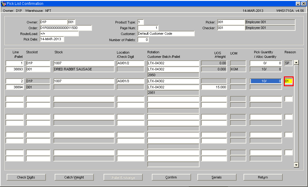The height and width of the screenshot is (187, 308).
Task: Click the Picker name field Employee 001
Action: pyautogui.click(x=270, y=22)
